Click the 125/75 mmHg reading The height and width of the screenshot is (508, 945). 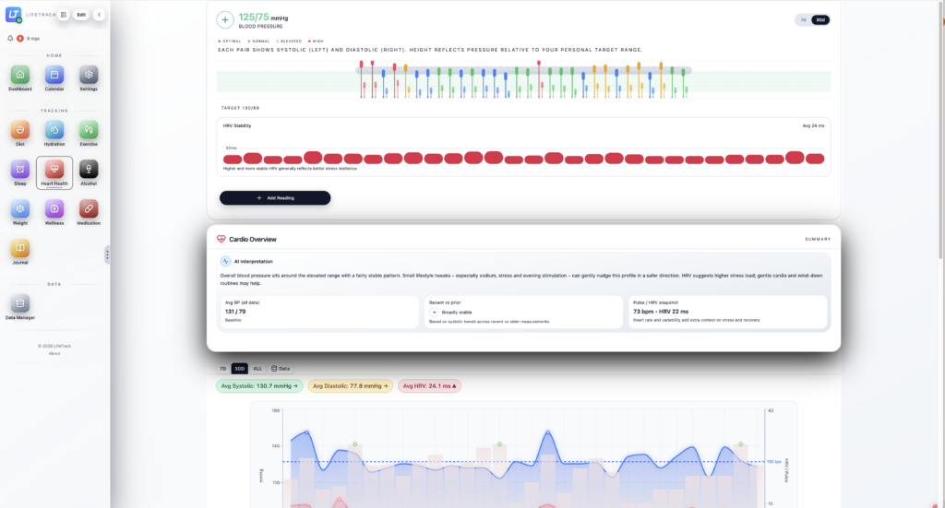[x=263, y=18]
